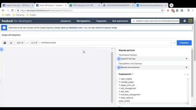Reload the page with refresh icon
This screenshot has width=196, height=110.
coord(12,10)
